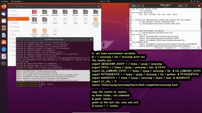Viewport: 202px width, 113px height.
Task: Launch Rhythmbox from the dock
Action: (x=4, y=28)
